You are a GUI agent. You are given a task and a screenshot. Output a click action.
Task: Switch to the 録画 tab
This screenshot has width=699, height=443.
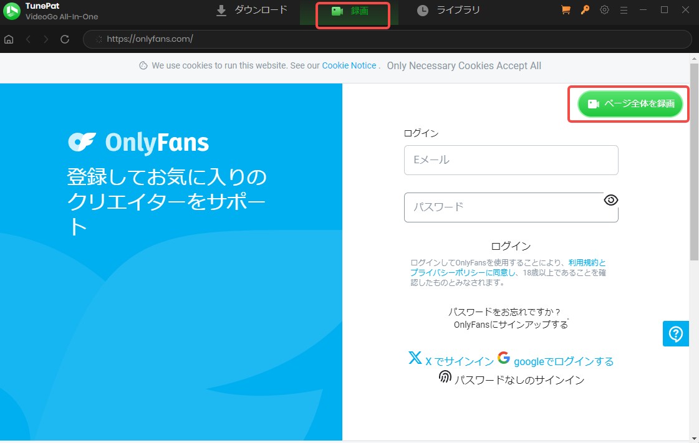click(x=349, y=11)
